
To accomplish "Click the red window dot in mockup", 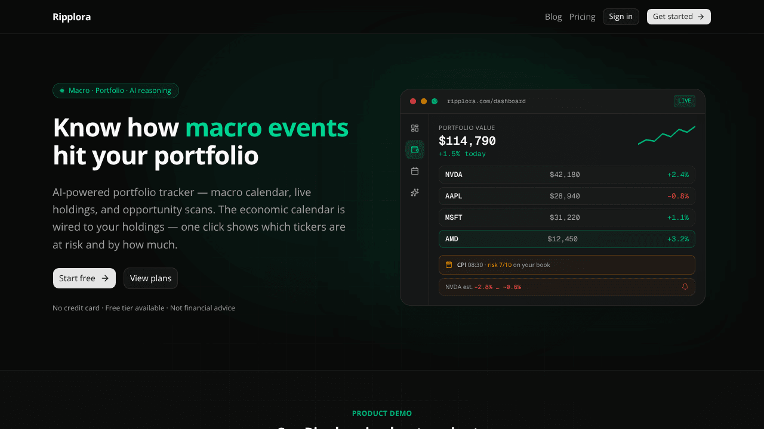I will 413,101.
